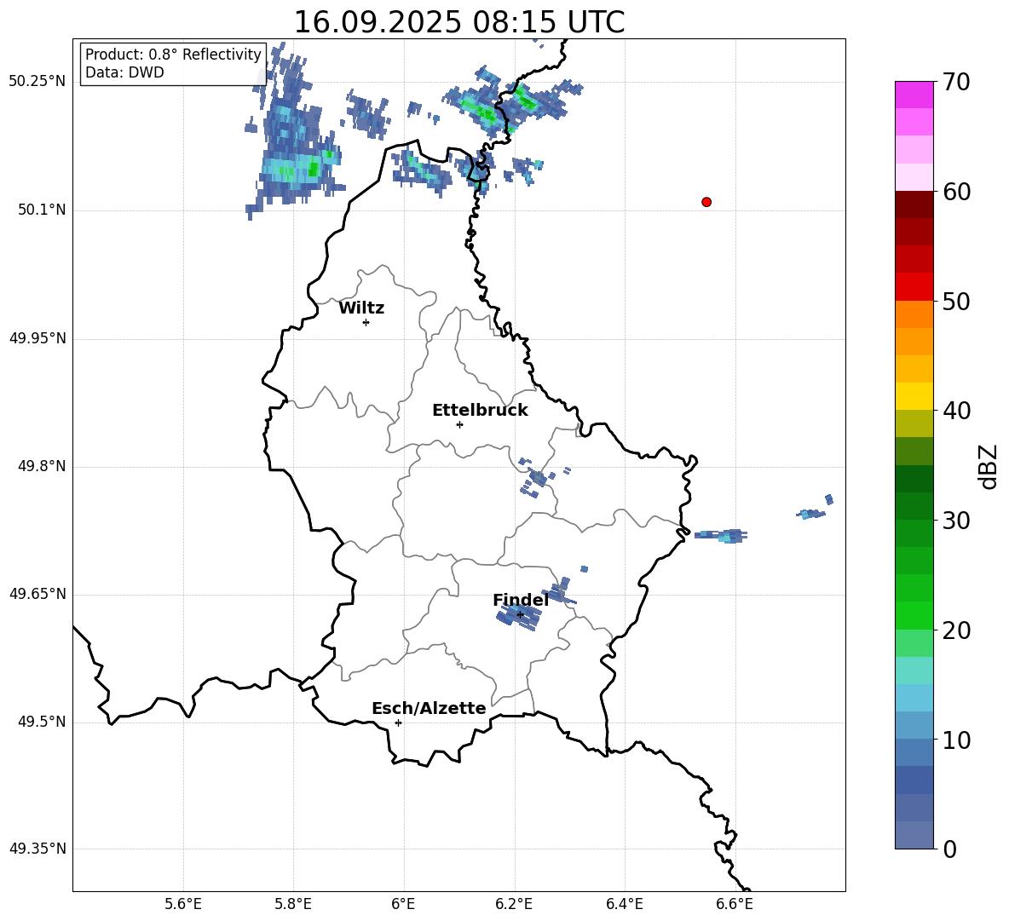This screenshot has height=921, width=1009.
Task: Click the 20 value on the colorbar
Action: click(x=956, y=630)
